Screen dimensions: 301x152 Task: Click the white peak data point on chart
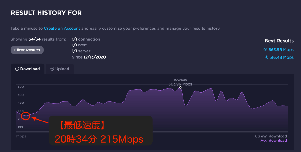[180, 87]
